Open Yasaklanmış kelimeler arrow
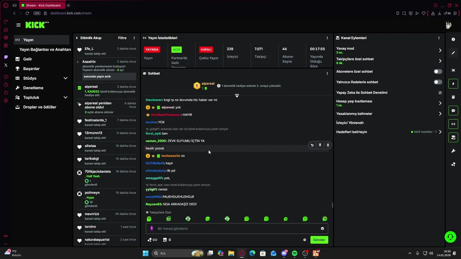Screen dimensions: 461x259 (x=440, y=114)
